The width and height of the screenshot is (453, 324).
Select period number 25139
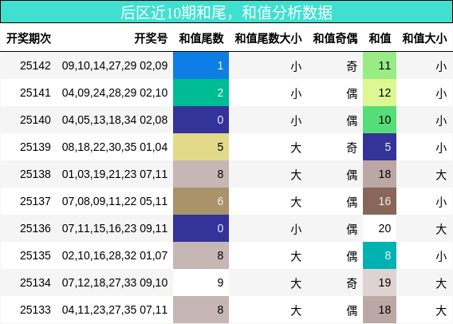tap(35, 147)
